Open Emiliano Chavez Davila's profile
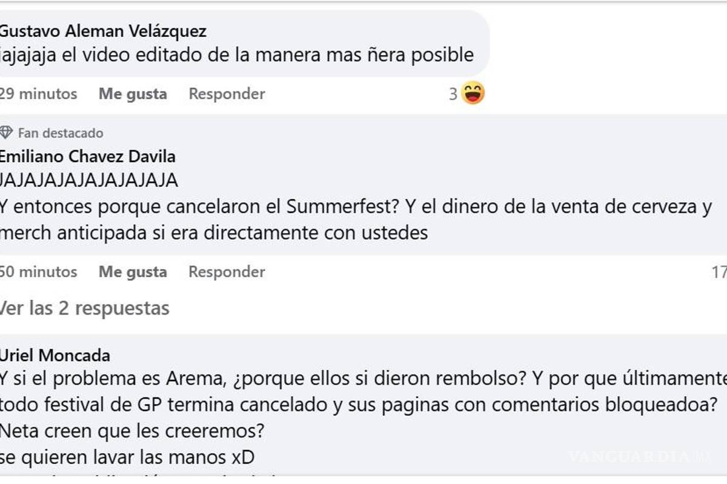 pyautogui.click(x=88, y=156)
